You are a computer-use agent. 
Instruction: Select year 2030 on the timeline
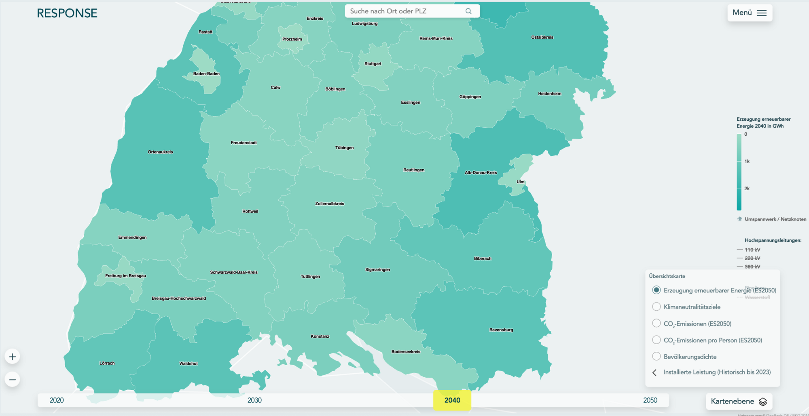tap(254, 400)
